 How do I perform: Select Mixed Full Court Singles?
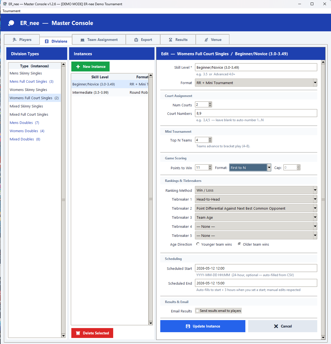(35, 114)
